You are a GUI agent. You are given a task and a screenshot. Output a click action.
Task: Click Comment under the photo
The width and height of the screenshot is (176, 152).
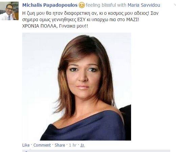click(42, 145)
